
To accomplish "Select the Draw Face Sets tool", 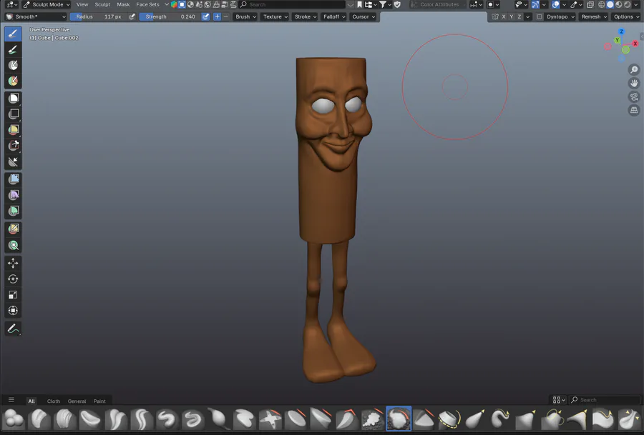I will 13,81.
